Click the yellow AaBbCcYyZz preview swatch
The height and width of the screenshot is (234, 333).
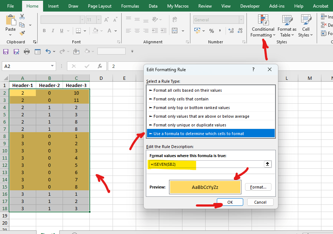205,187
